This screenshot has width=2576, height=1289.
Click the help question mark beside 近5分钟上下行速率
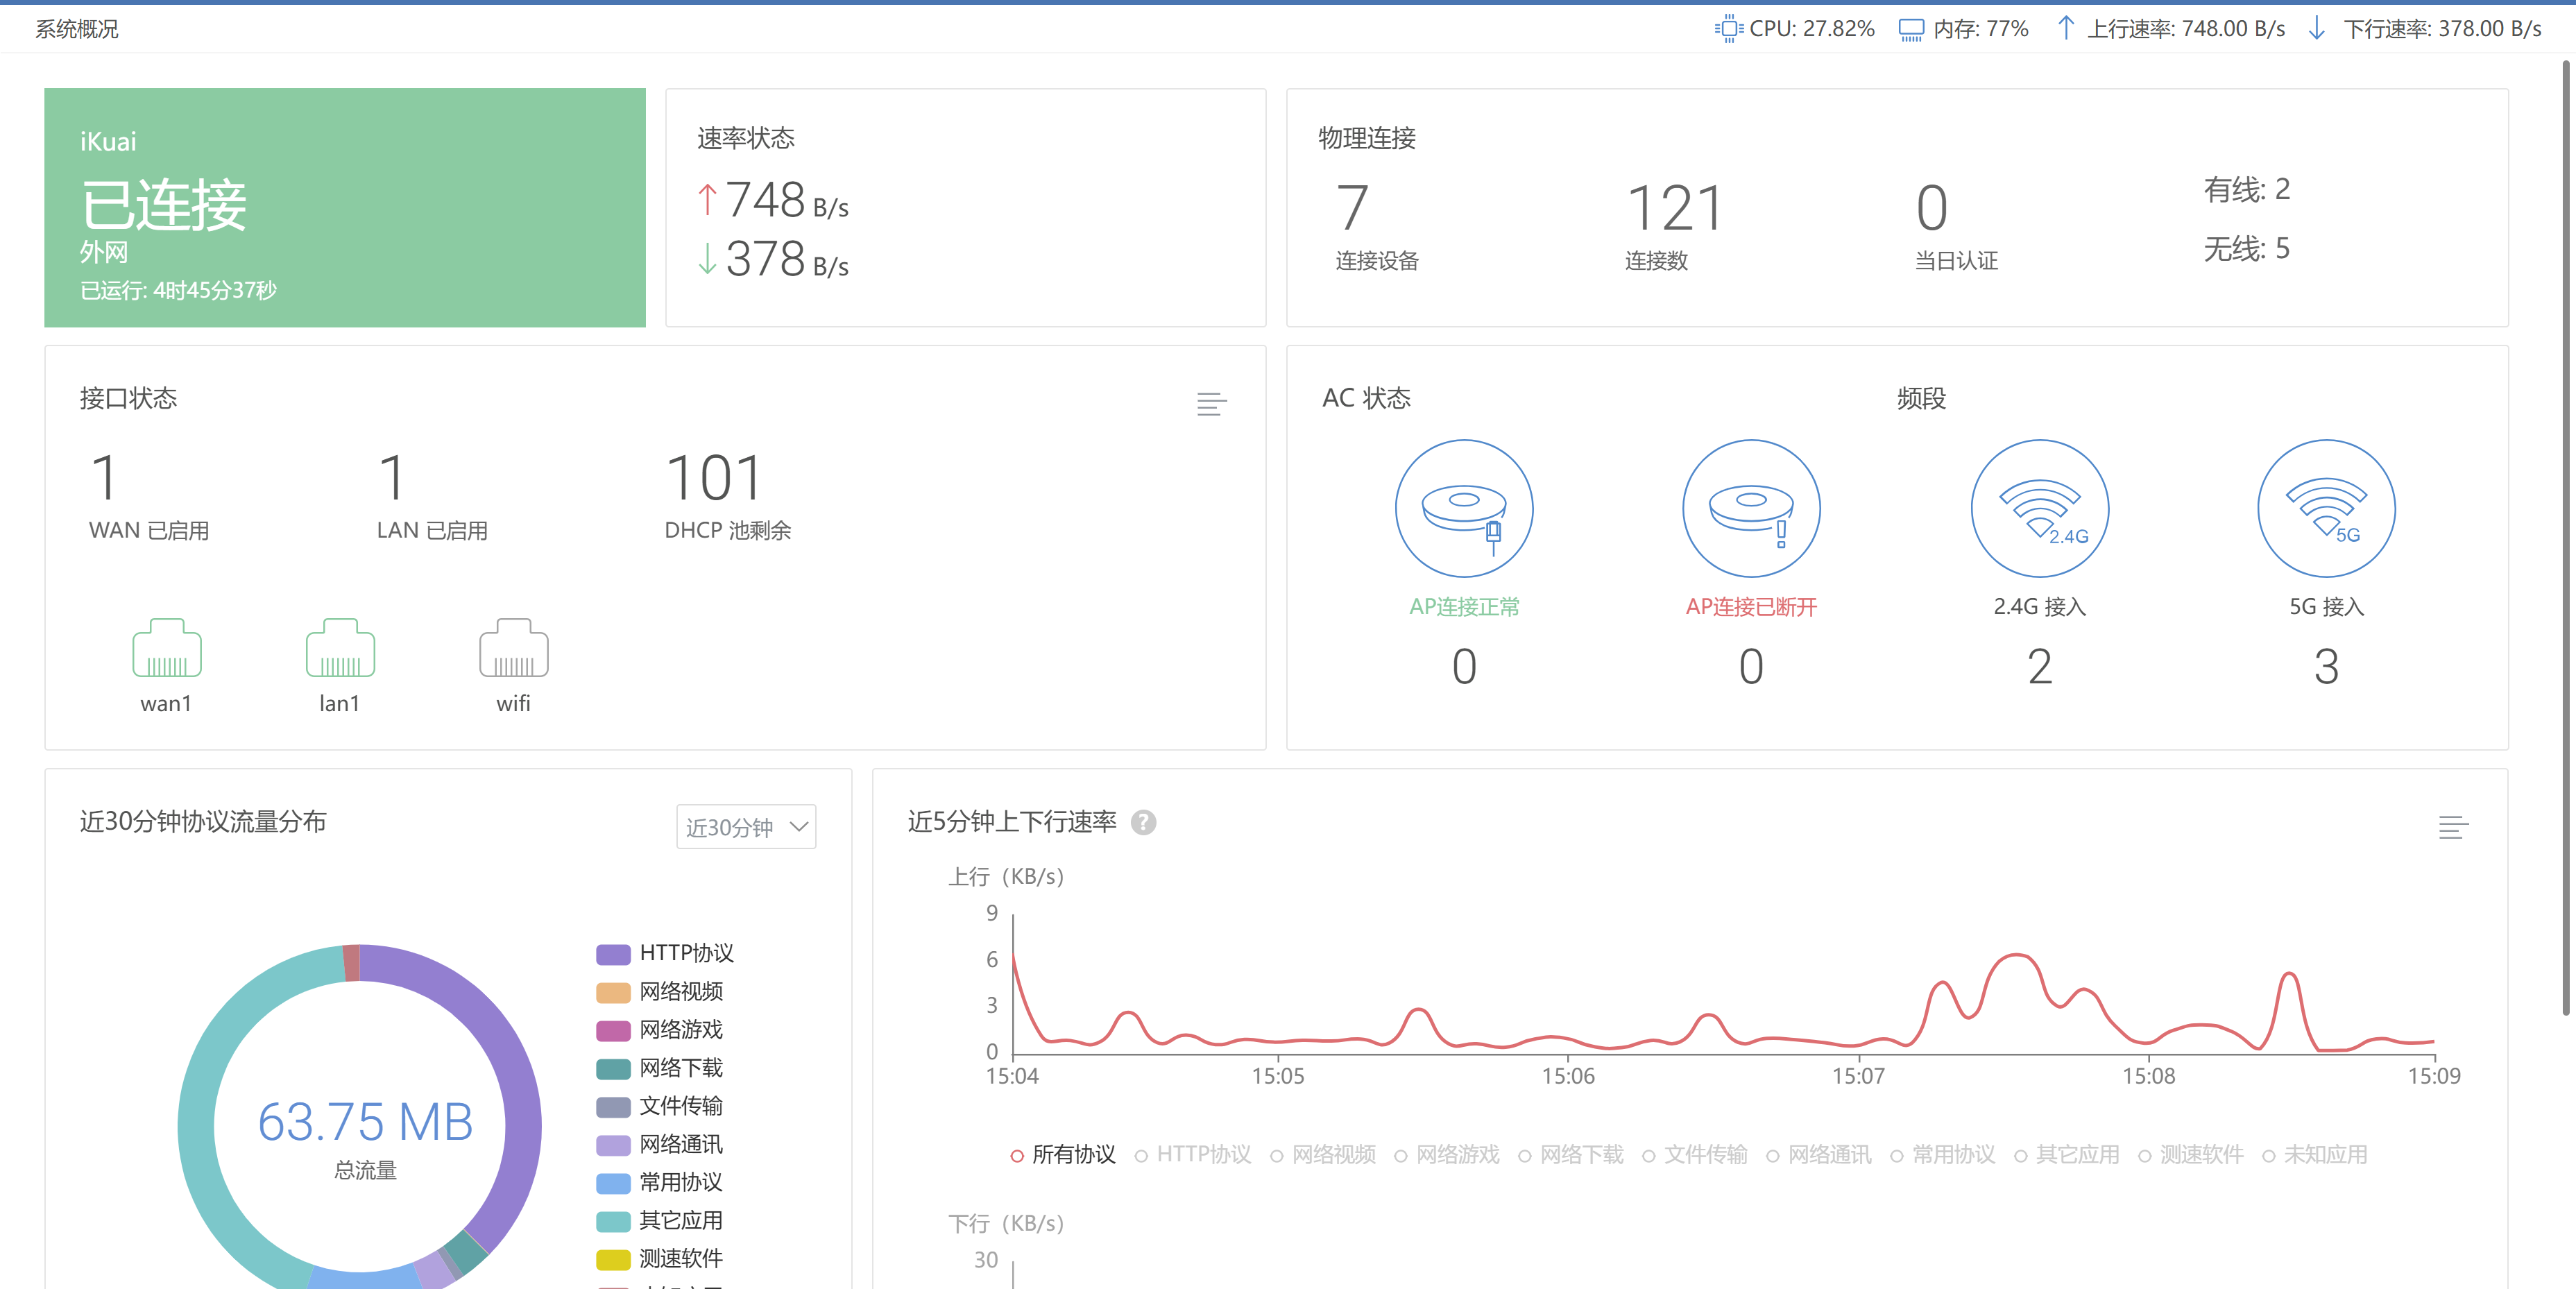point(1143,822)
